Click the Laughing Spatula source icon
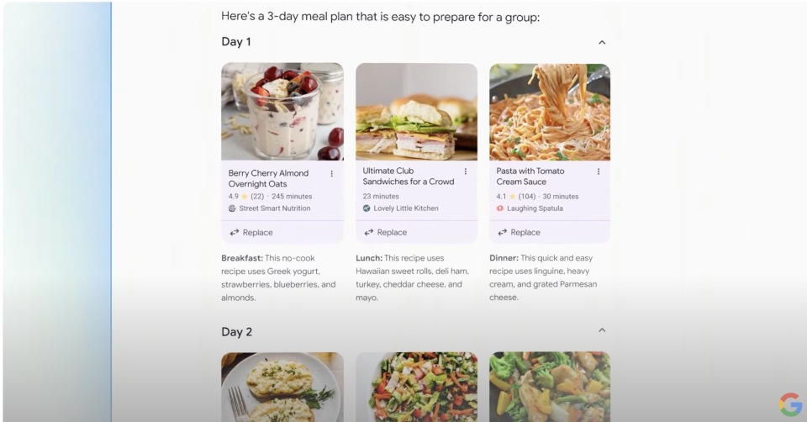This screenshot has width=807, height=422. [500, 208]
